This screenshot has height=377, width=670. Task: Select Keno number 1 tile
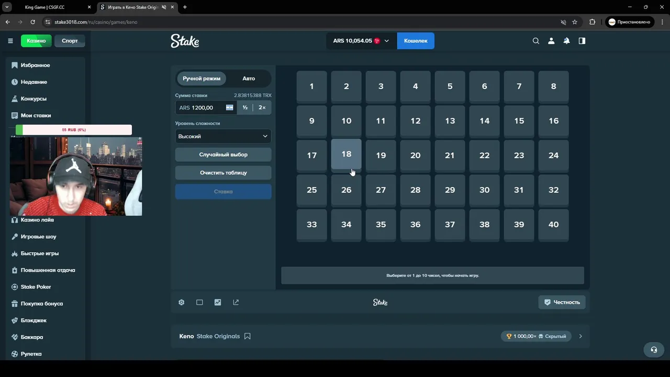coord(311,86)
